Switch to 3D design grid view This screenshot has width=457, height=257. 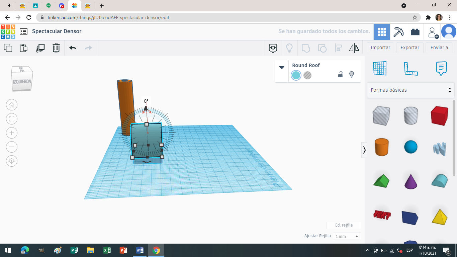[x=382, y=32]
